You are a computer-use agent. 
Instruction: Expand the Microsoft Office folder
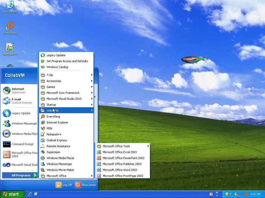point(66,176)
